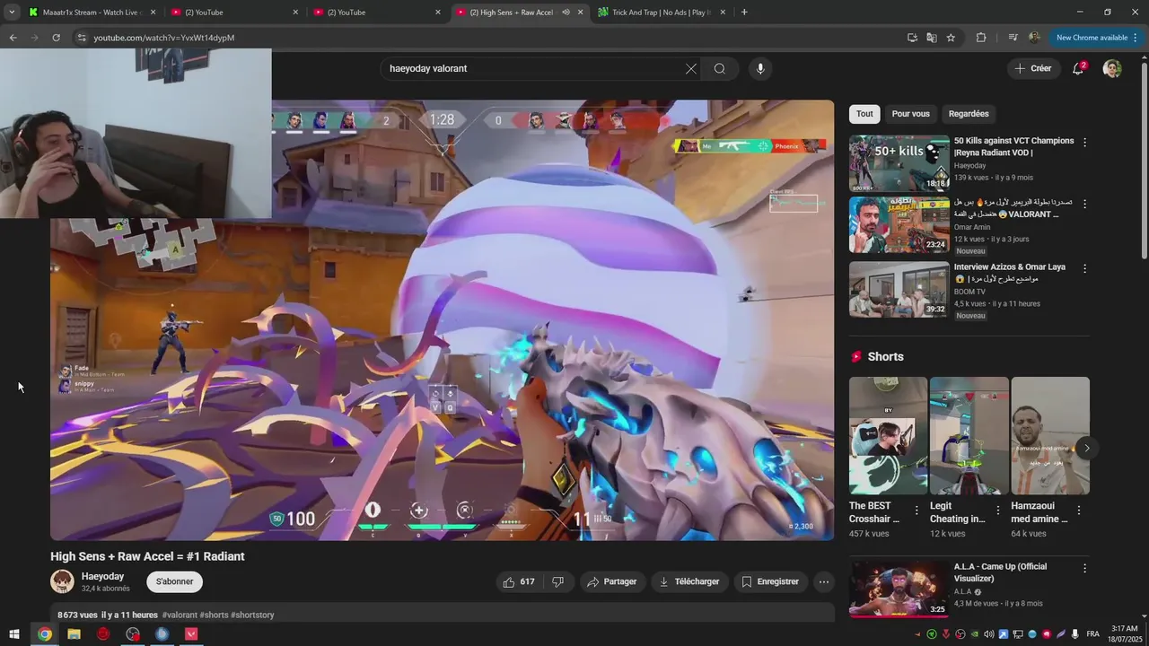
Task: Open YouTube account avatar menu
Action: pos(1112,68)
